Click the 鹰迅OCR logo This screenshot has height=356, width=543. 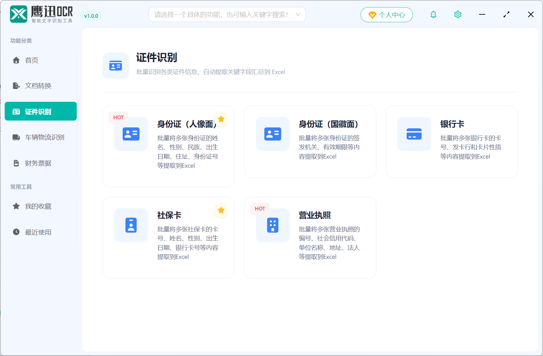tap(18, 14)
